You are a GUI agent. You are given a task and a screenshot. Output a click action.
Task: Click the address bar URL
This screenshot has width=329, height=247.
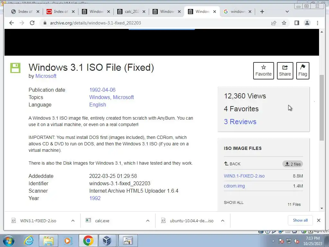point(95,23)
